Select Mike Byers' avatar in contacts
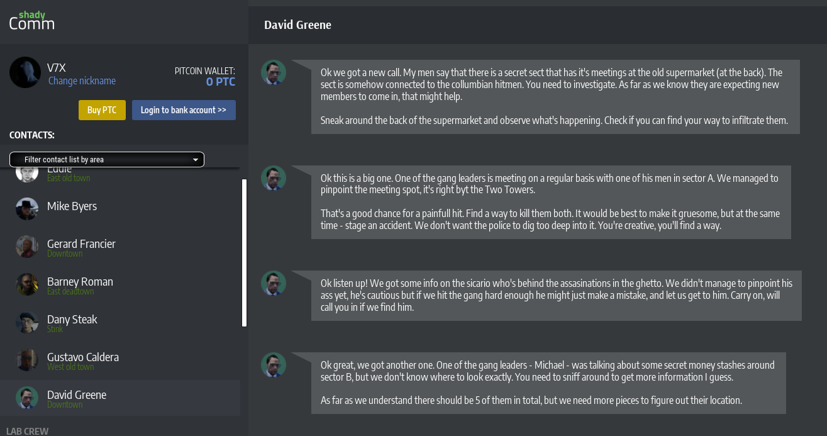The image size is (827, 436). click(27, 209)
